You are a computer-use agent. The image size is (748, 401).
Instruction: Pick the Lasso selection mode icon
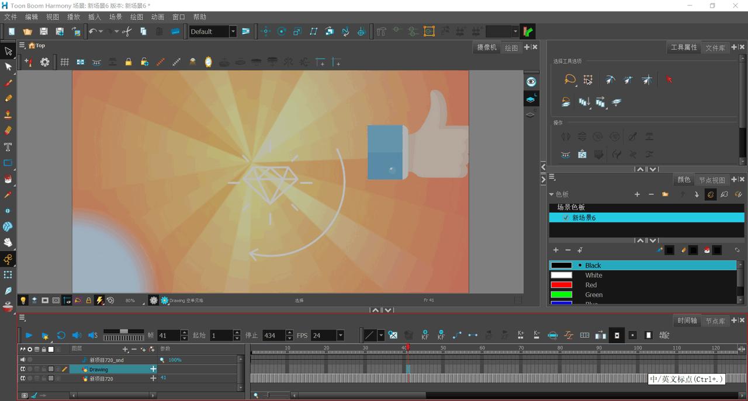tap(570, 80)
